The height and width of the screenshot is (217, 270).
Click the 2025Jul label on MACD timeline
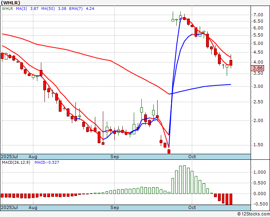(10, 207)
